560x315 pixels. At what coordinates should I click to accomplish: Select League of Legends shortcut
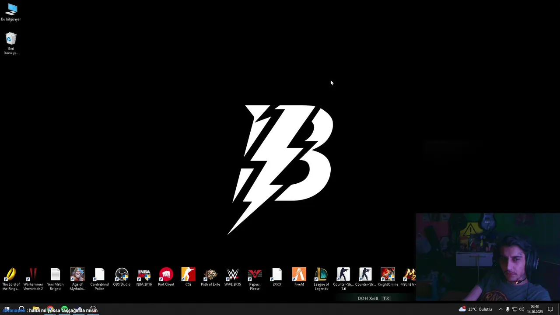(321, 279)
